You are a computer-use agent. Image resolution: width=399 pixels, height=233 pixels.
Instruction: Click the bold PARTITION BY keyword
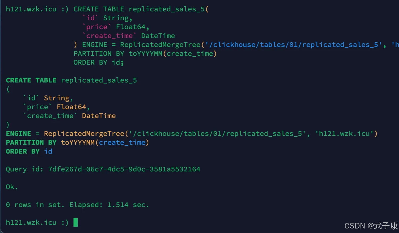tap(31, 143)
